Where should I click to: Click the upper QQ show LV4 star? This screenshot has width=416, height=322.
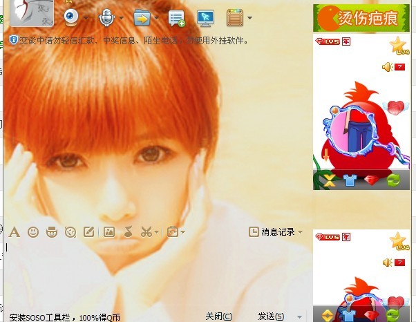[x=399, y=46]
